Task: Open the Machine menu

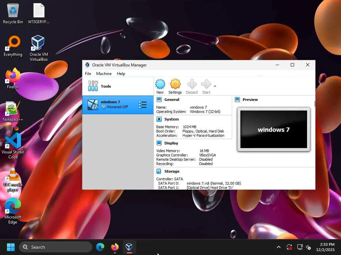Action: (x=104, y=74)
